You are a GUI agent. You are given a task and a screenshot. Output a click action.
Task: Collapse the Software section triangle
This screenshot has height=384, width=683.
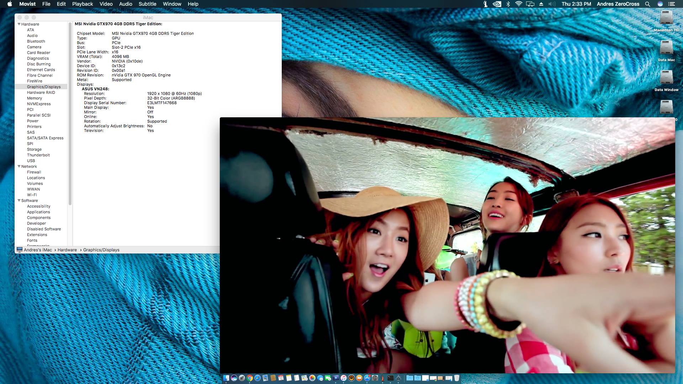[19, 201]
